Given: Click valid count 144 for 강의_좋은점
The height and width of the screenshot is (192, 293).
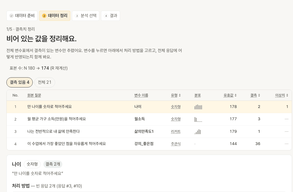Looking at the screenshot, I should (x=233, y=144).
